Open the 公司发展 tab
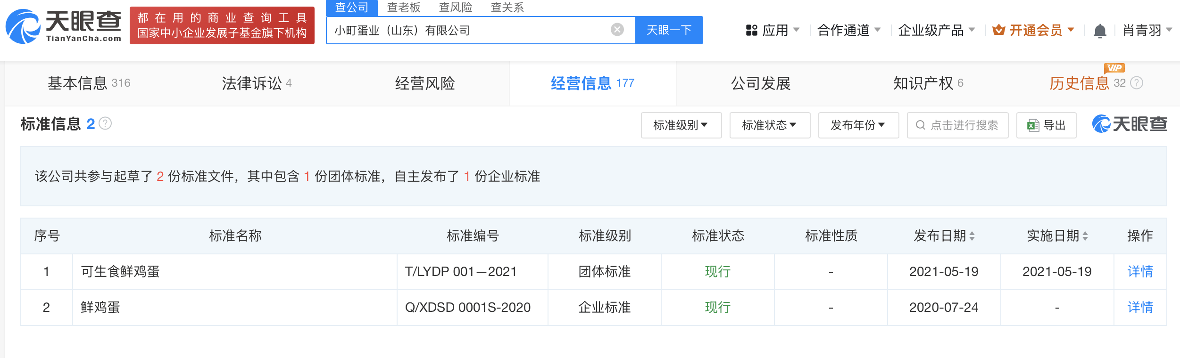The height and width of the screenshot is (358, 1180). pyautogui.click(x=761, y=83)
